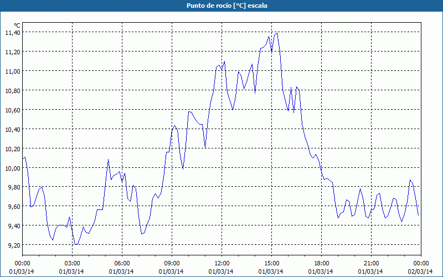Click the 00:00 label dated 01/03/14
Image resolution: width=443 pixels, height=277 pixels.
point(22,264)
